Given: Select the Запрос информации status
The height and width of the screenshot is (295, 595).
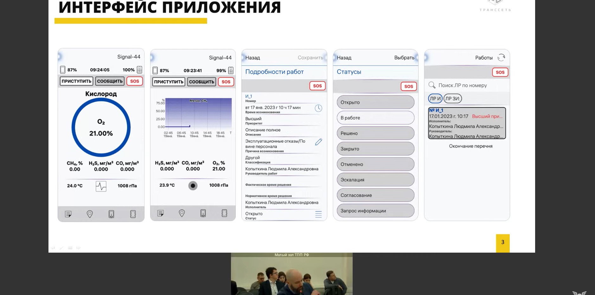Looking at the screenshot, I should [375, 211].
